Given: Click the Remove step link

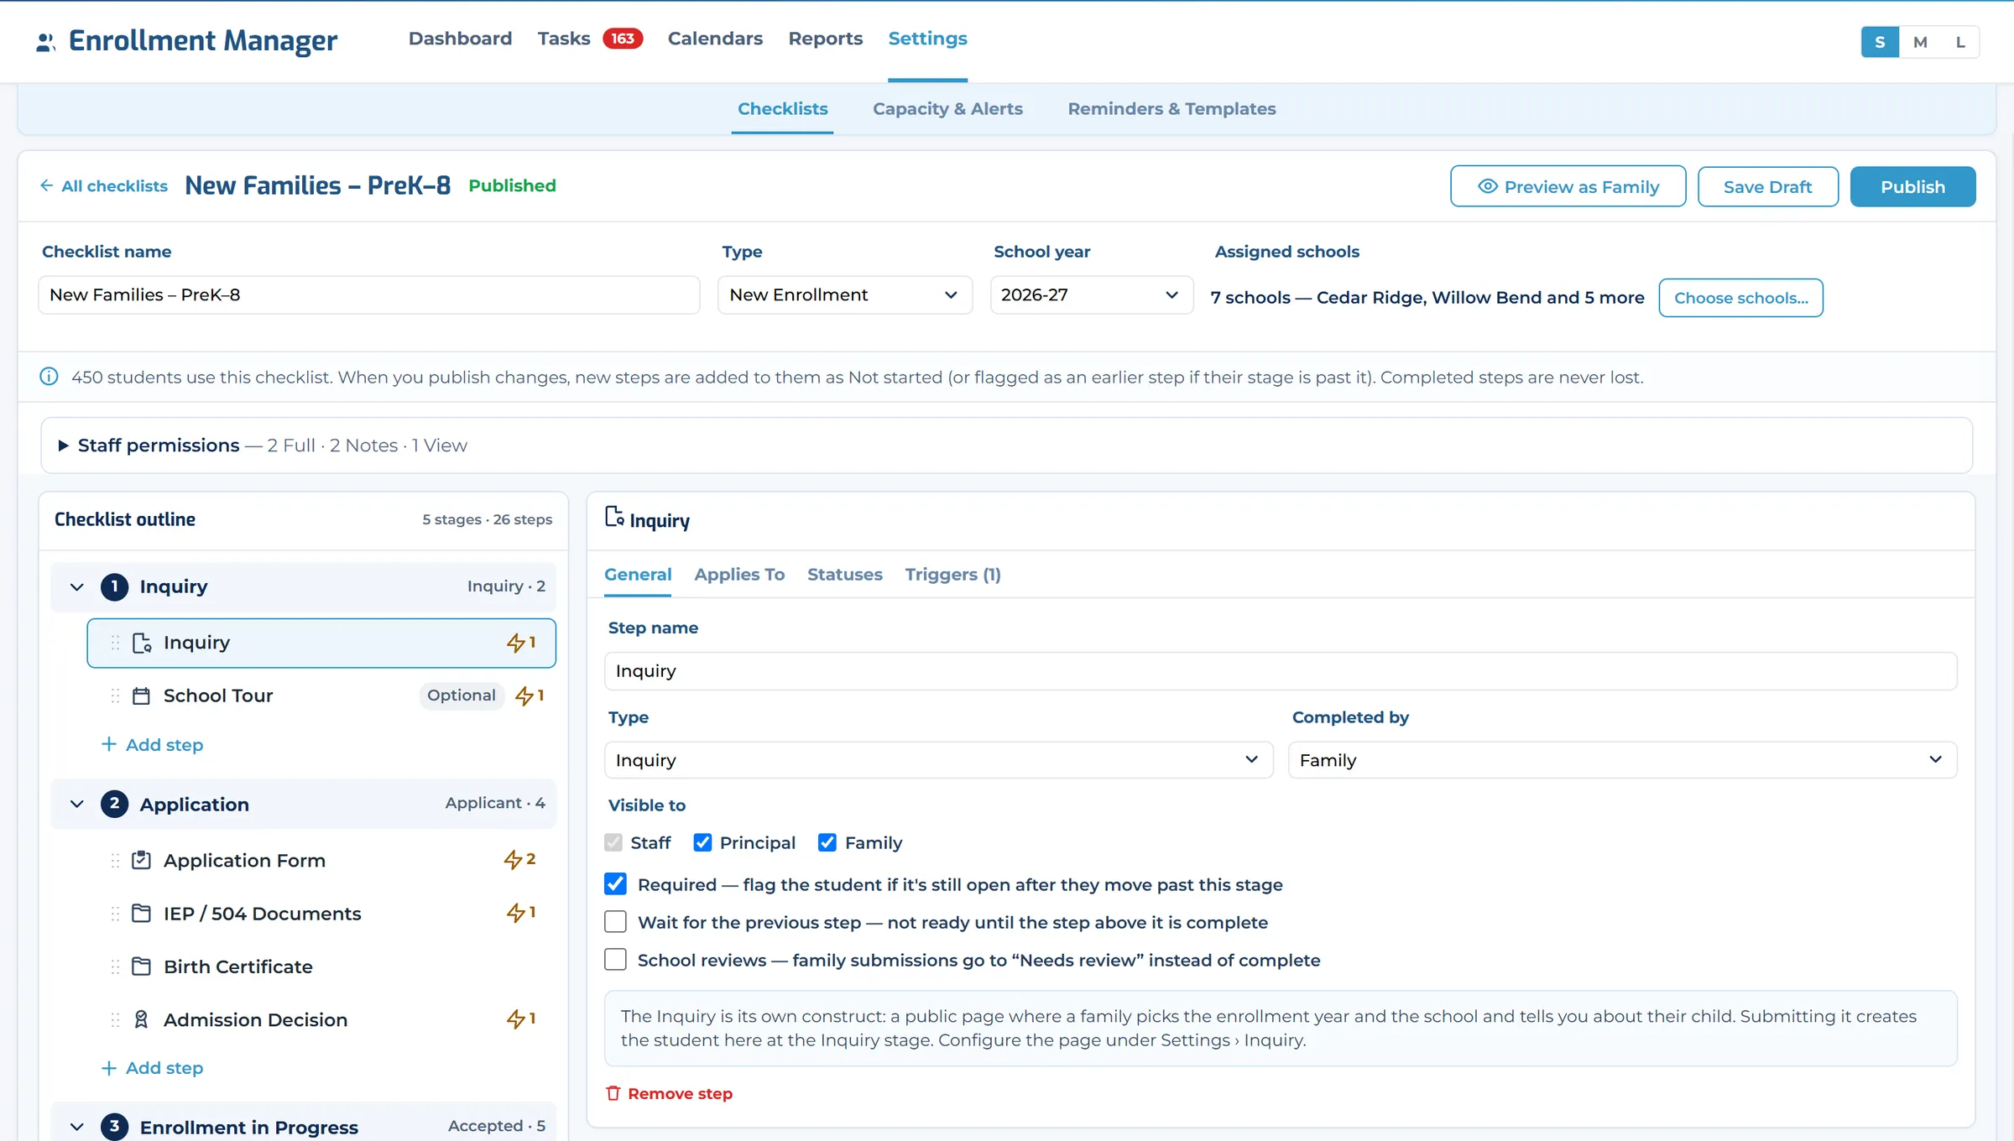Looking at the screenshot, I should tap(670, 1093).
